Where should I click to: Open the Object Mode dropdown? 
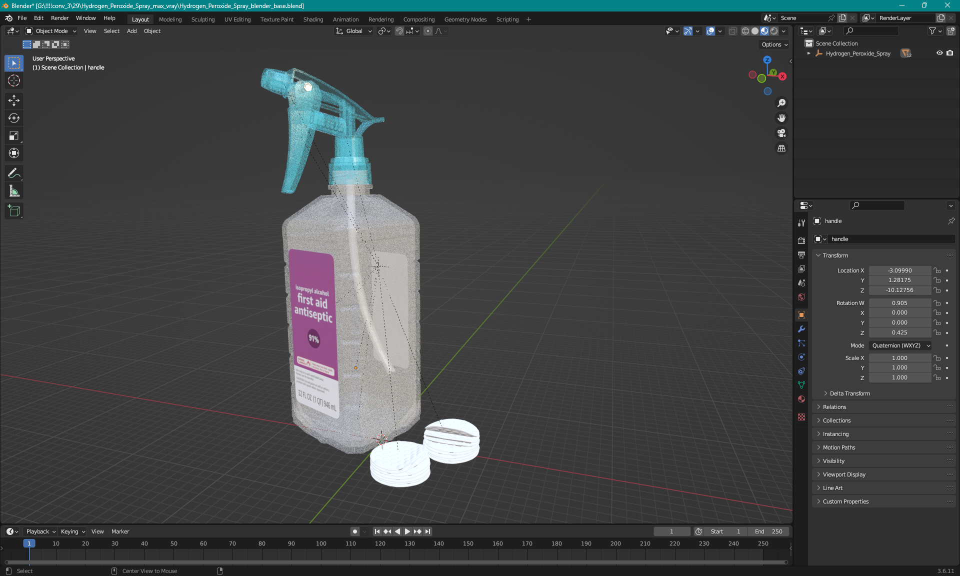click(x=51, y=31)
